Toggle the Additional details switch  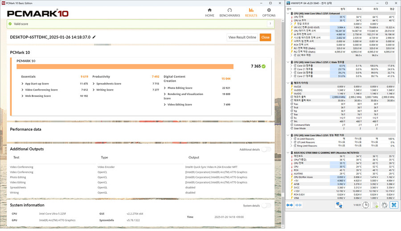(x=266, y=150)
